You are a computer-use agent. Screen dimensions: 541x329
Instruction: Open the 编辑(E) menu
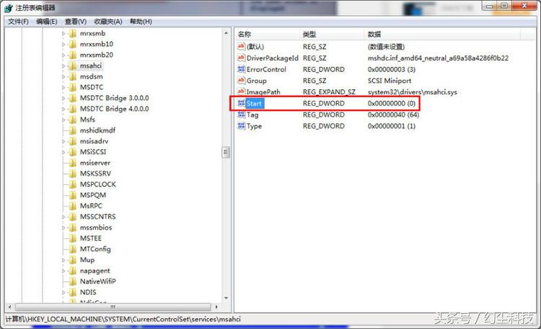(47, 22)
